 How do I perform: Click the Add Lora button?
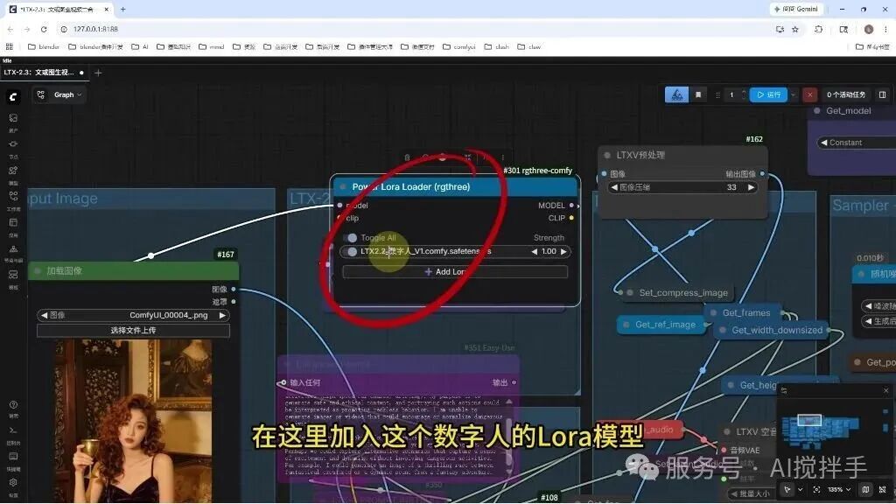(x=455, y=272)
